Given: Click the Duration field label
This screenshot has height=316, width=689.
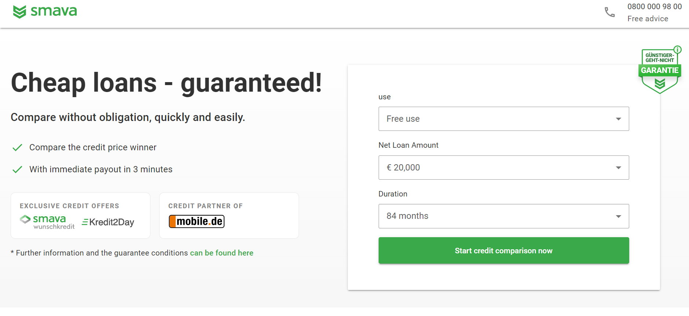Looking at the screenshot, I should tap(393, 194).
